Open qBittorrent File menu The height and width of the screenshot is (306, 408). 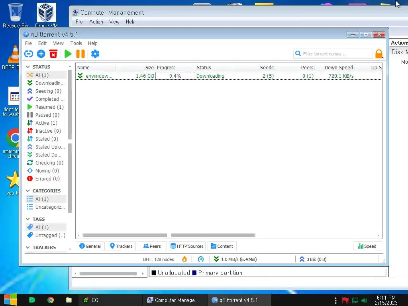[28, 43]
